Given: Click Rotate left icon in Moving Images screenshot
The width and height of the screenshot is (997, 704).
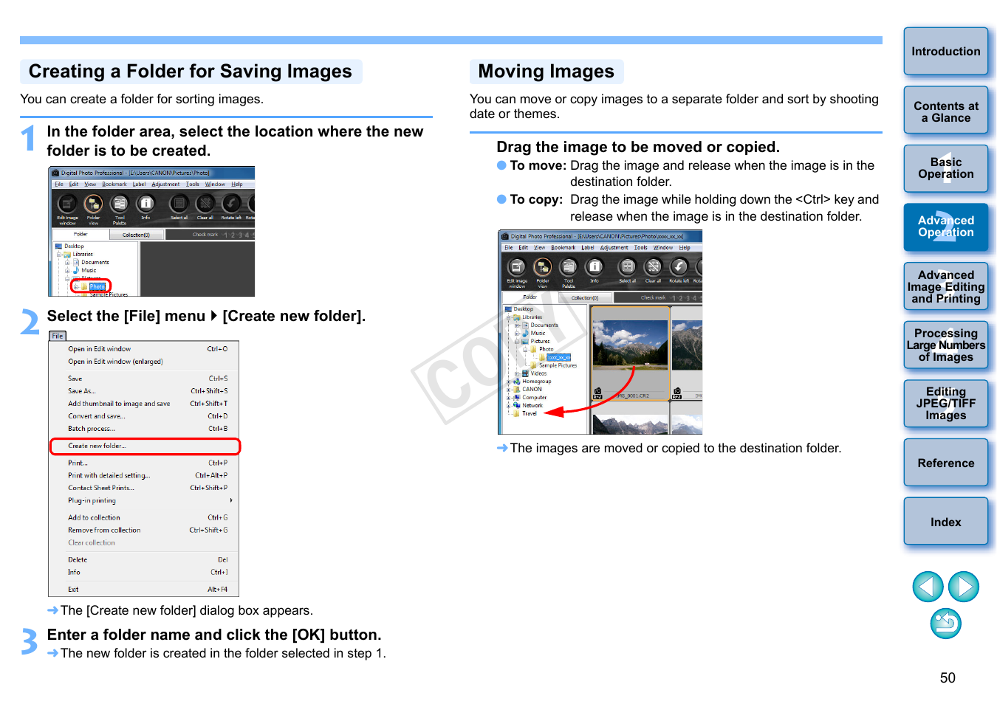Looking at the screenshot, I should [x=679, y=267].
